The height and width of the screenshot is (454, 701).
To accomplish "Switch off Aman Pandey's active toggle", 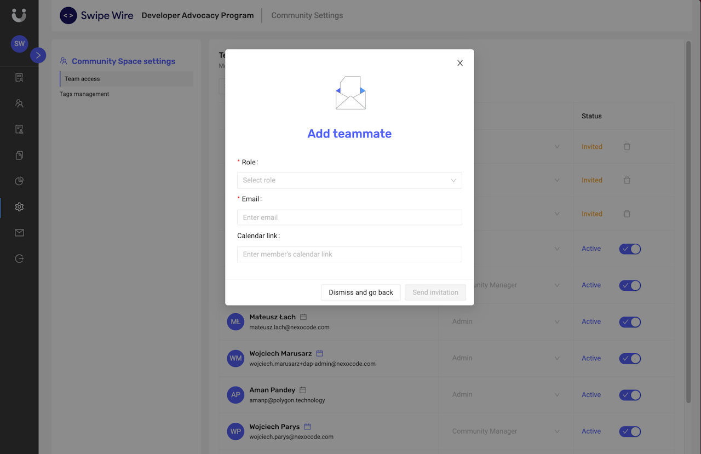I will coord(630,395).
